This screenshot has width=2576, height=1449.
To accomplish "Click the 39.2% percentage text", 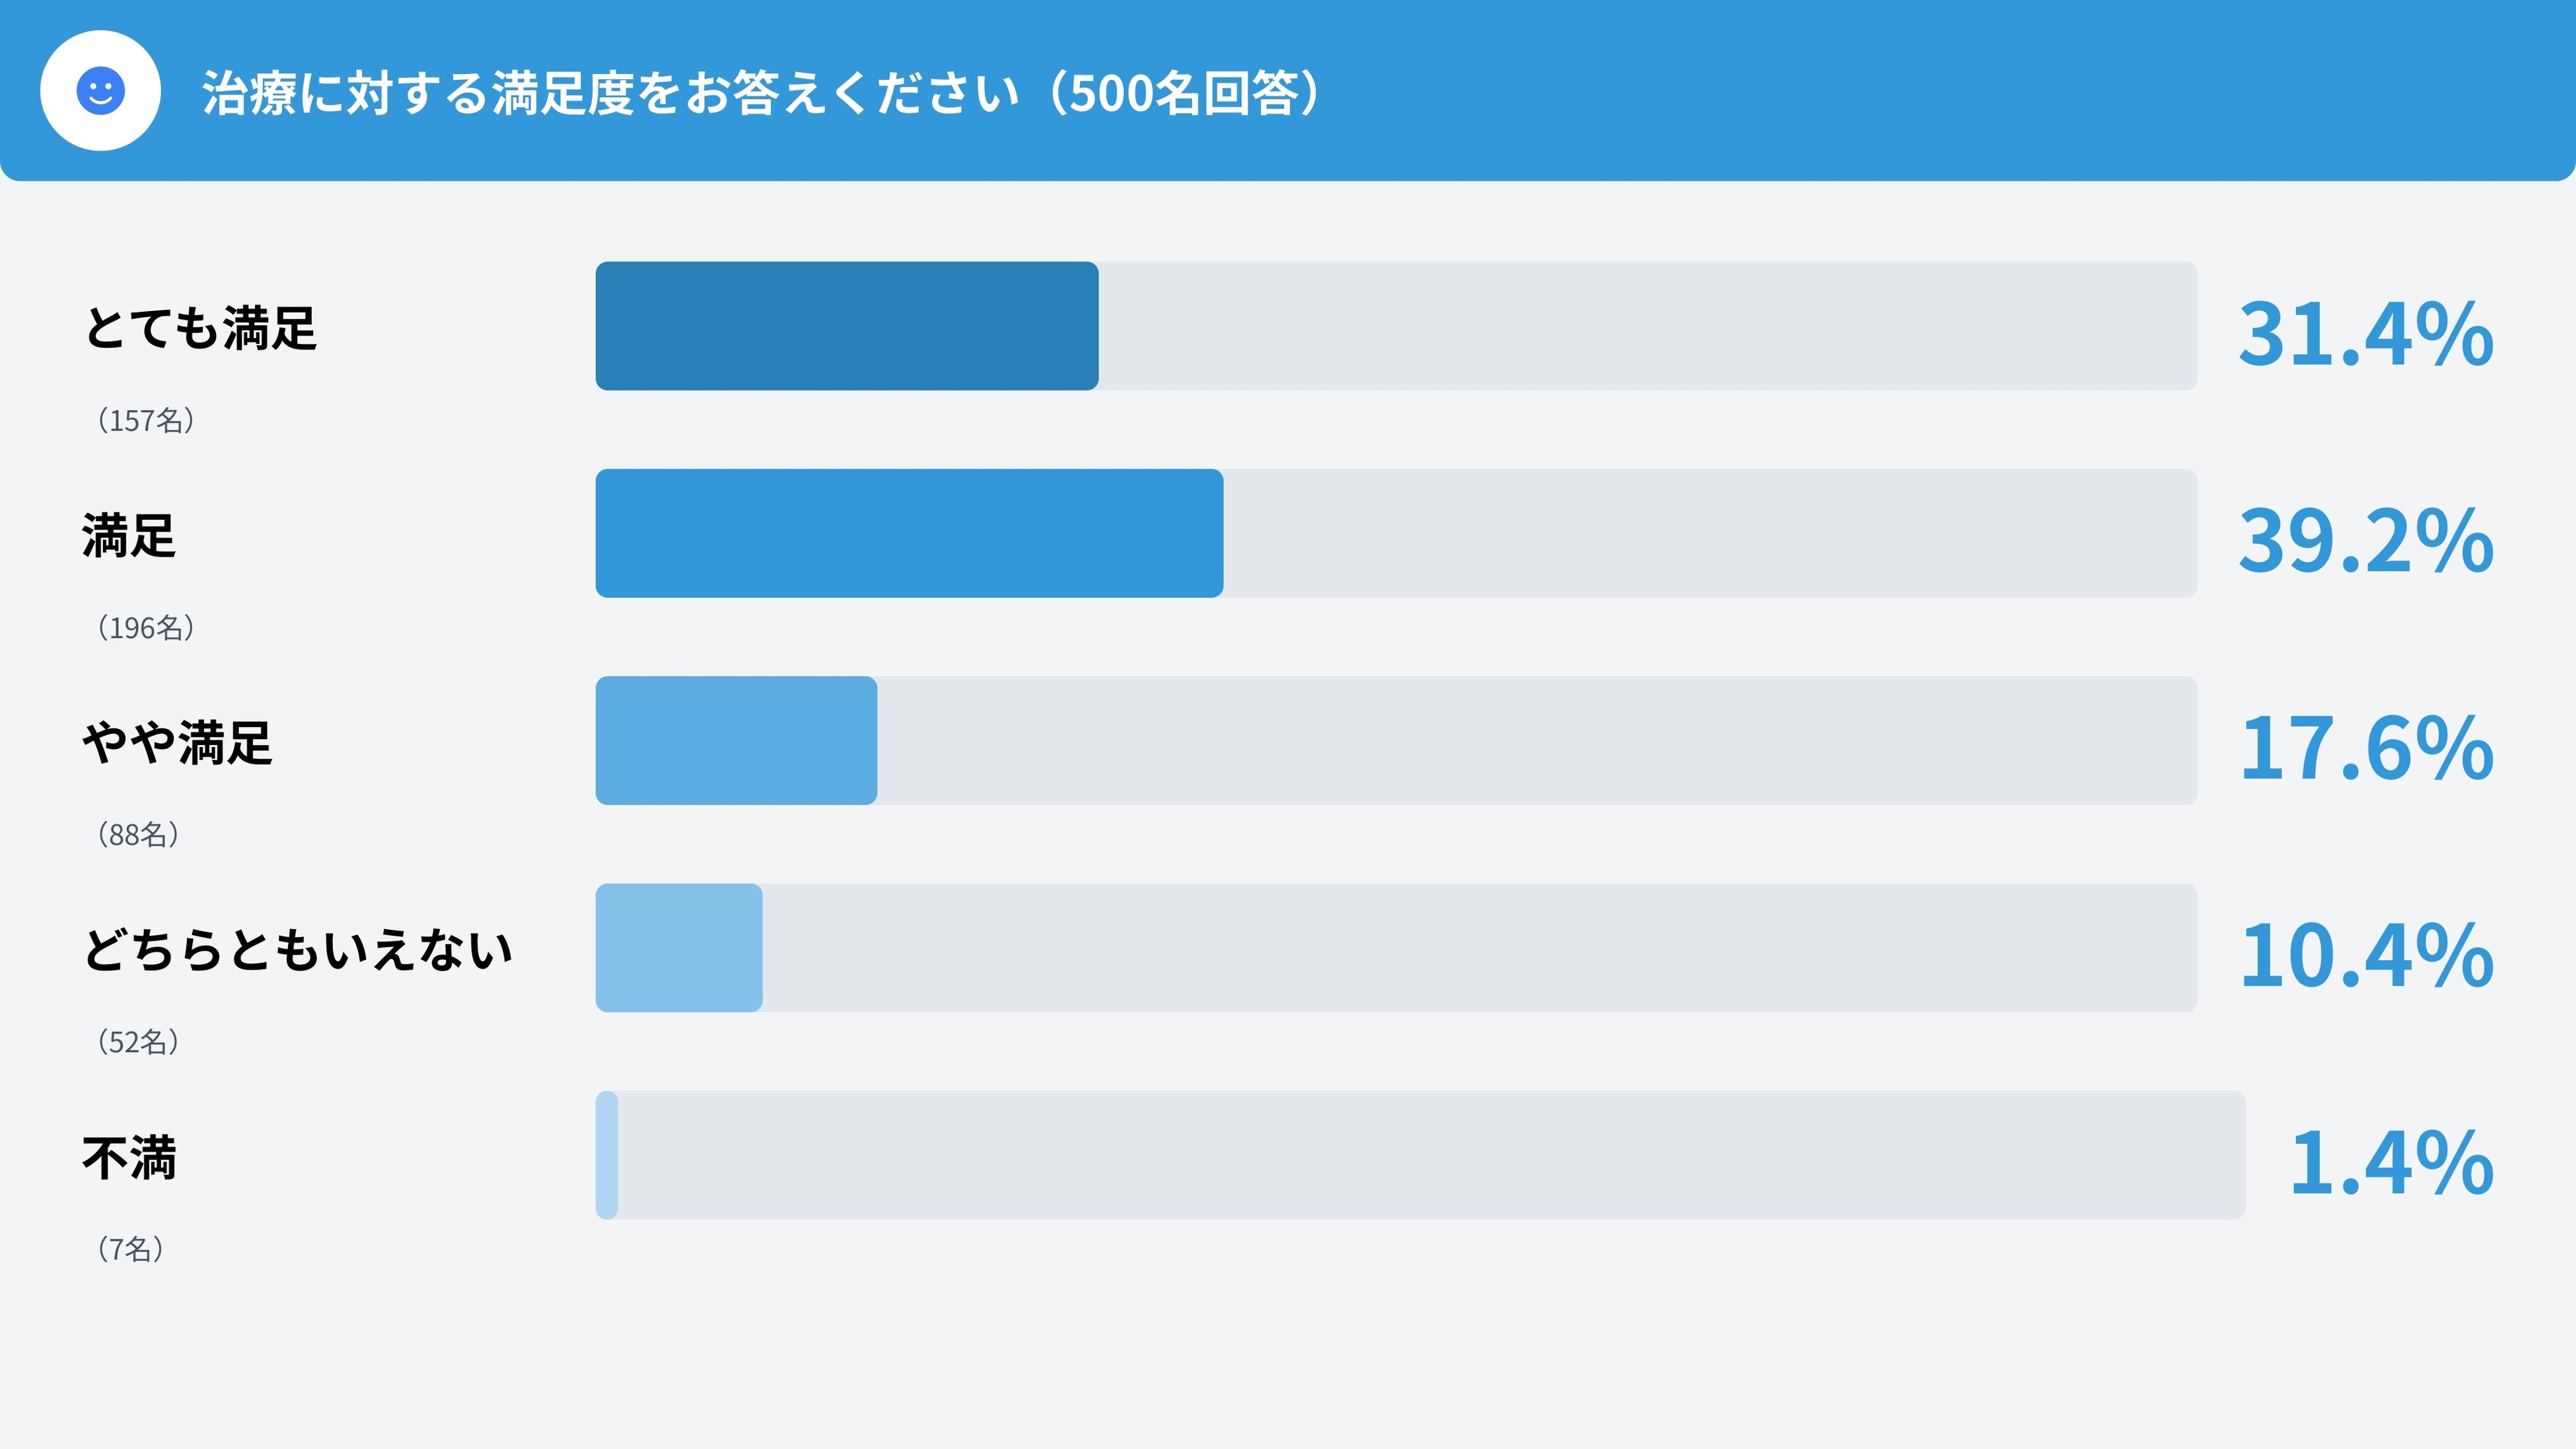I will (x=2364, y=541).
